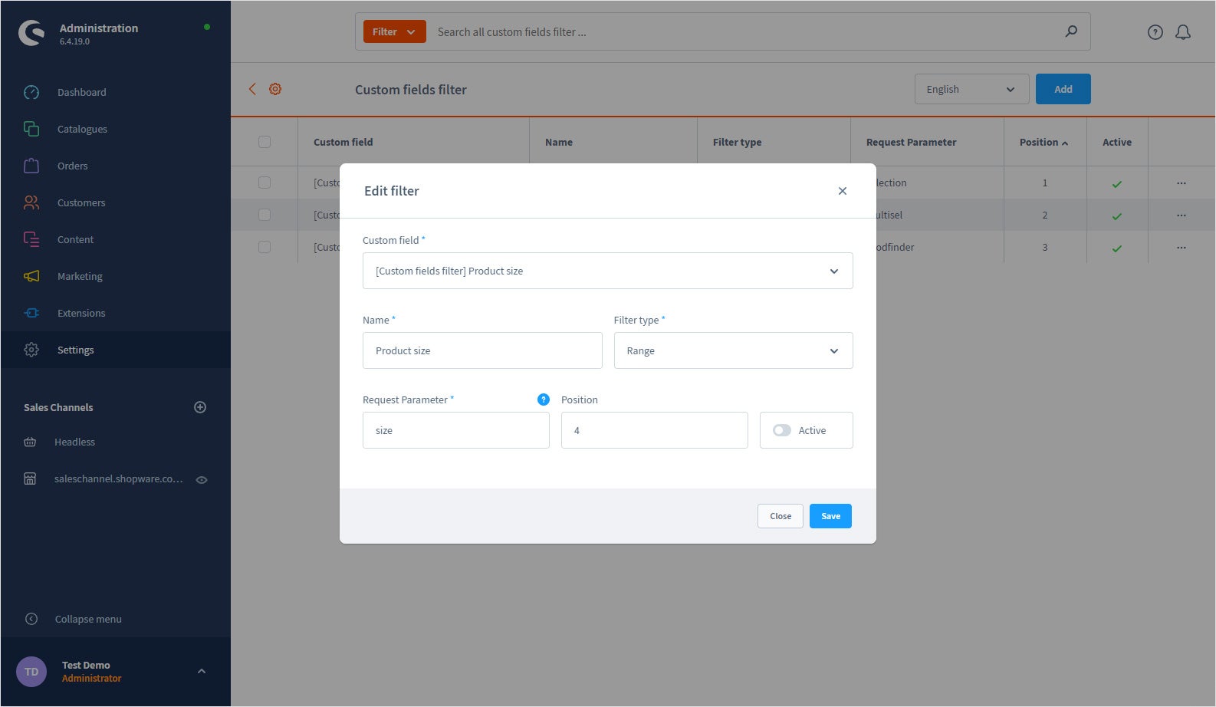Image resolution: width=1216 pixels, height=707 pixels.
Task: Add a new sales channel plus icon
Action: coord(200,407)
